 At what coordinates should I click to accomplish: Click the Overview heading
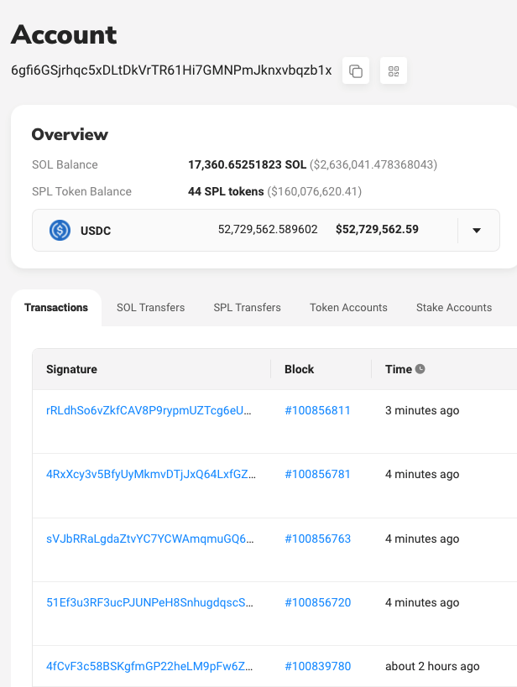[70, 134]
